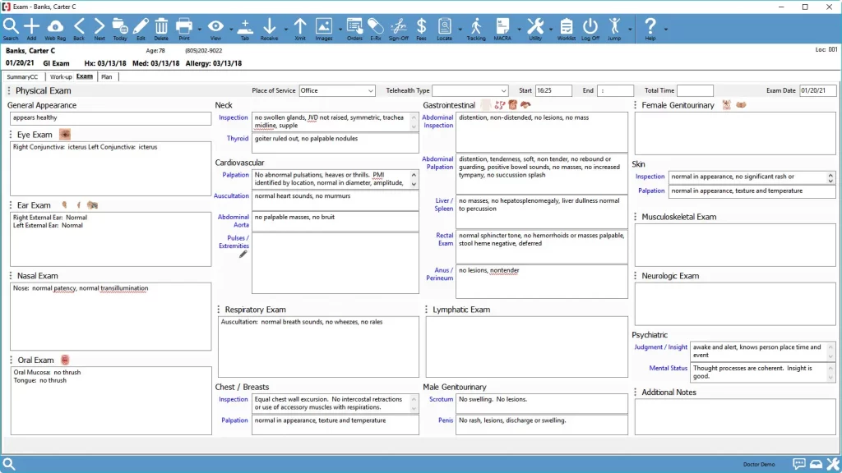Open the Tracking tool in the toolbar
This screenshot has height=473, width=842.
[x=478, y=27]
